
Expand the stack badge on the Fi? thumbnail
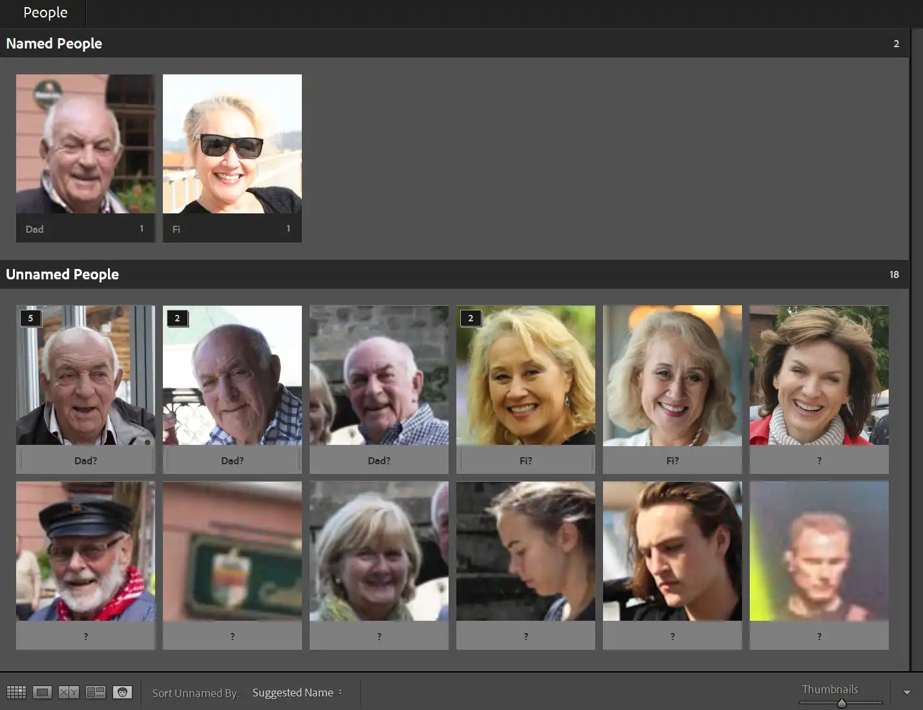point(471,318)
